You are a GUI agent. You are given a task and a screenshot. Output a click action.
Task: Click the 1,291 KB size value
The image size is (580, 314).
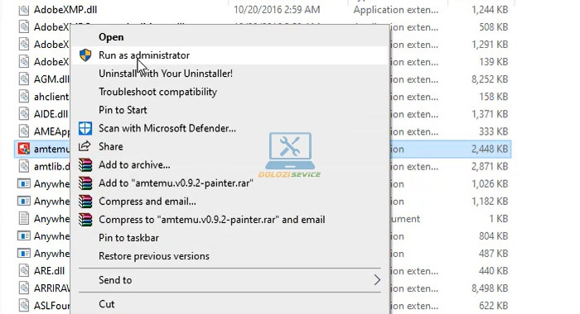click(x=490, y=45)
